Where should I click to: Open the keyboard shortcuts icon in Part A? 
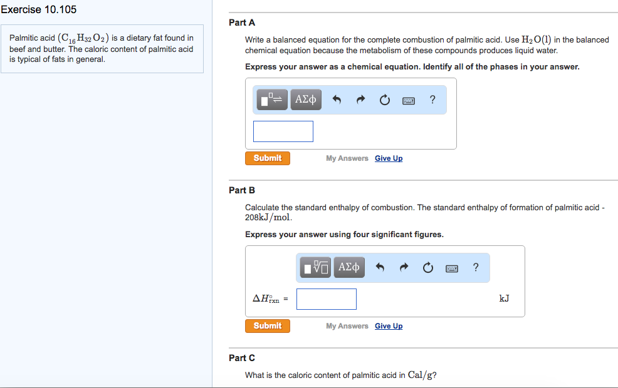pos(408,100)
